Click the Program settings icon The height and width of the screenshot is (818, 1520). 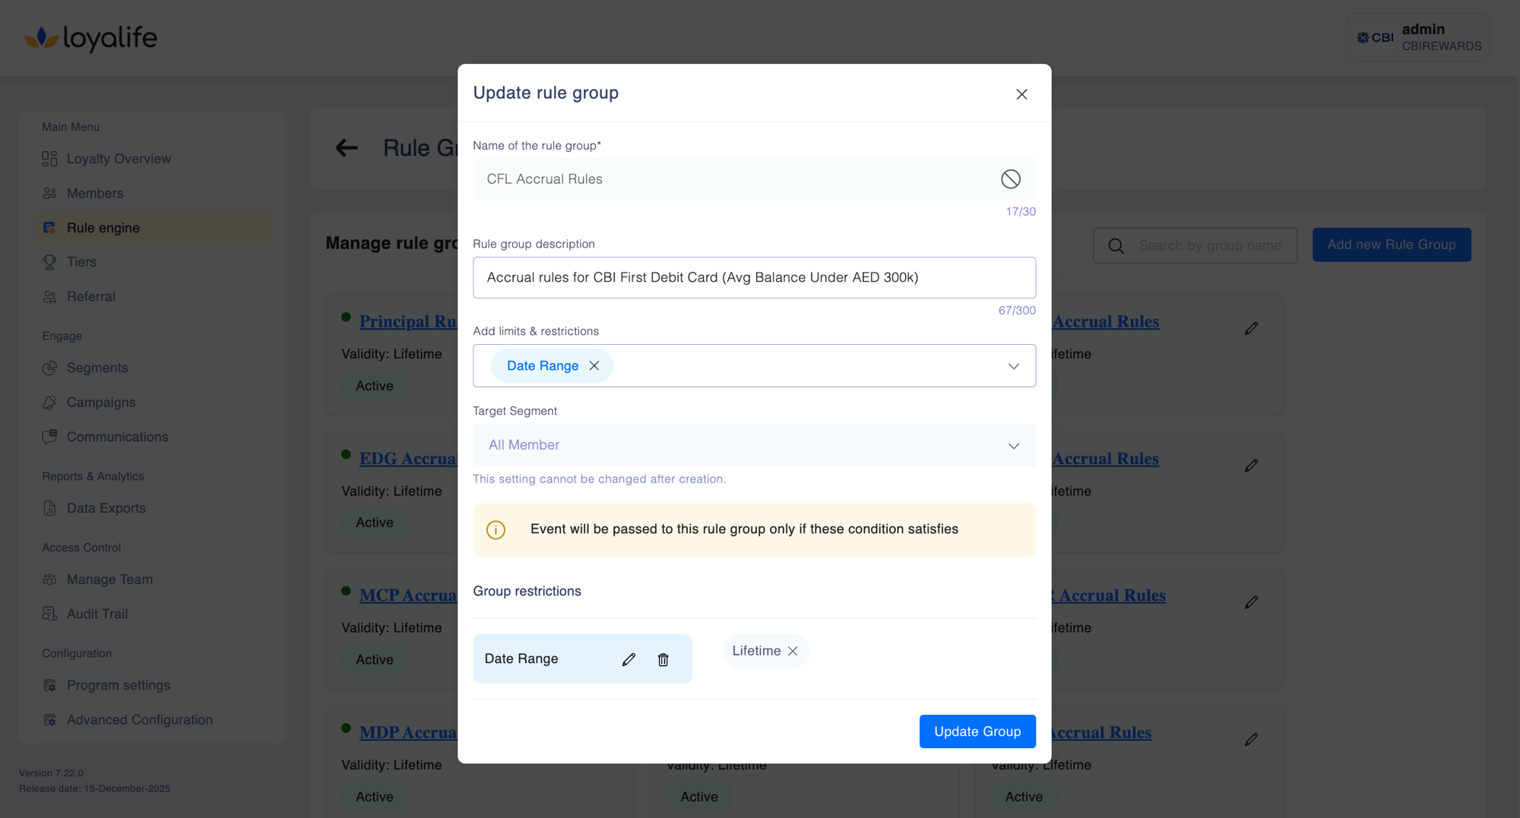(49, 685)
